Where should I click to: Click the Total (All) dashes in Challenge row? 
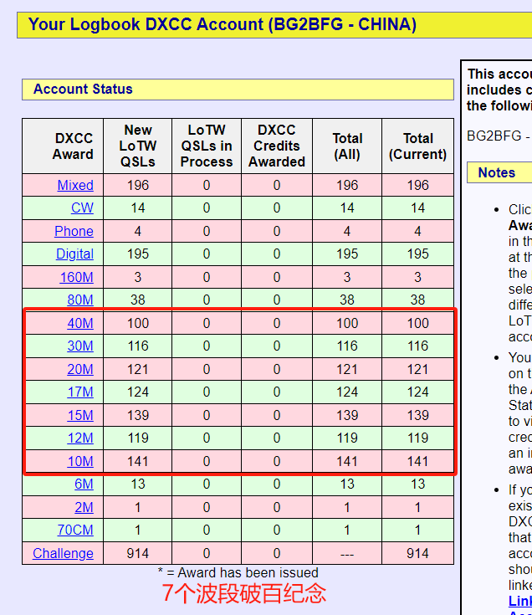tap(347, 555)
